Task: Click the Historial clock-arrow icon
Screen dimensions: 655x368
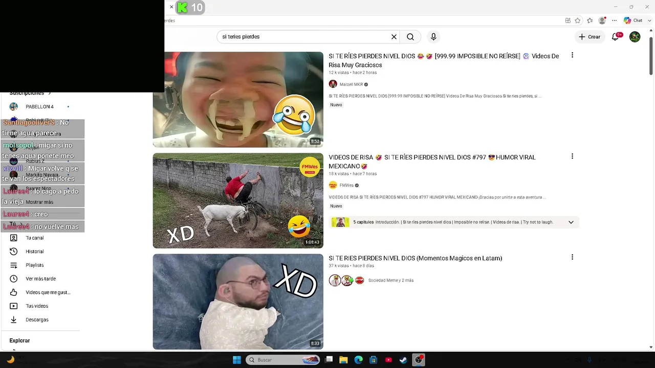Action: (14, 251)
